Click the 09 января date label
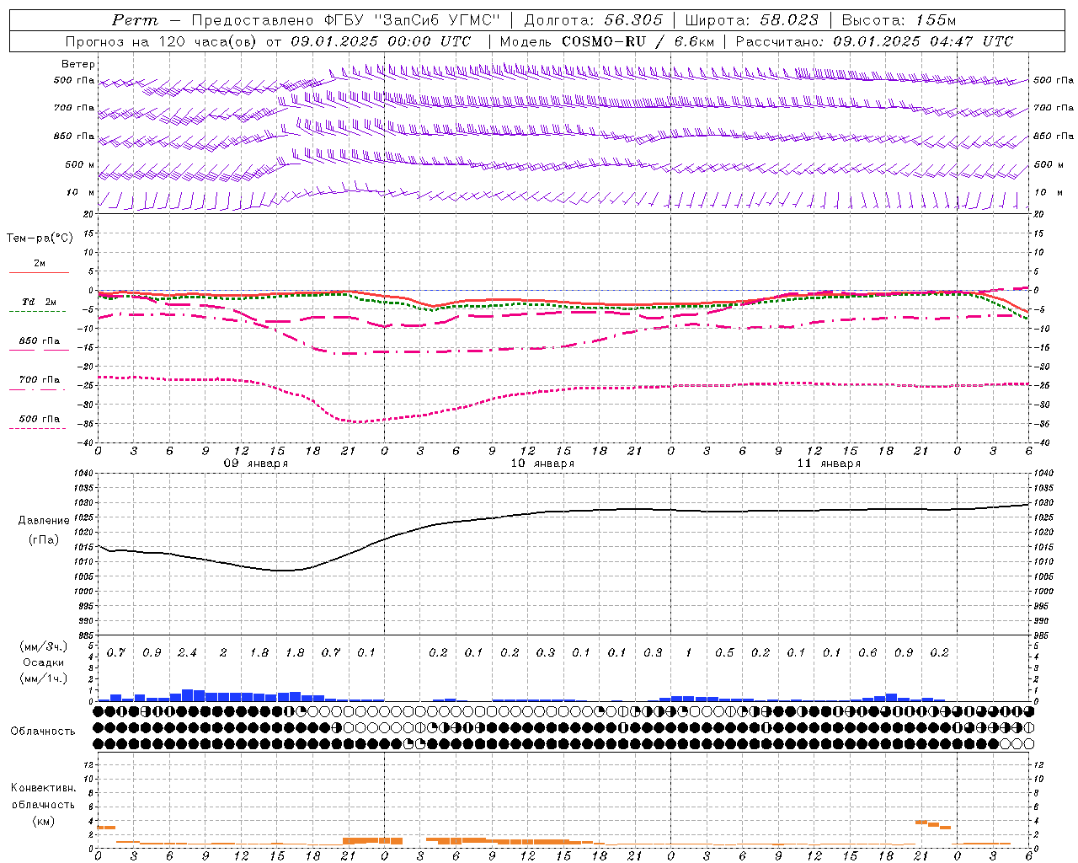The width and height of the screenshot is (1078, 863). pos(255,464)
